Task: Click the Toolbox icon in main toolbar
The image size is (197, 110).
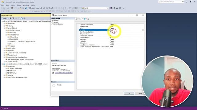Action: tap(117, 8)
